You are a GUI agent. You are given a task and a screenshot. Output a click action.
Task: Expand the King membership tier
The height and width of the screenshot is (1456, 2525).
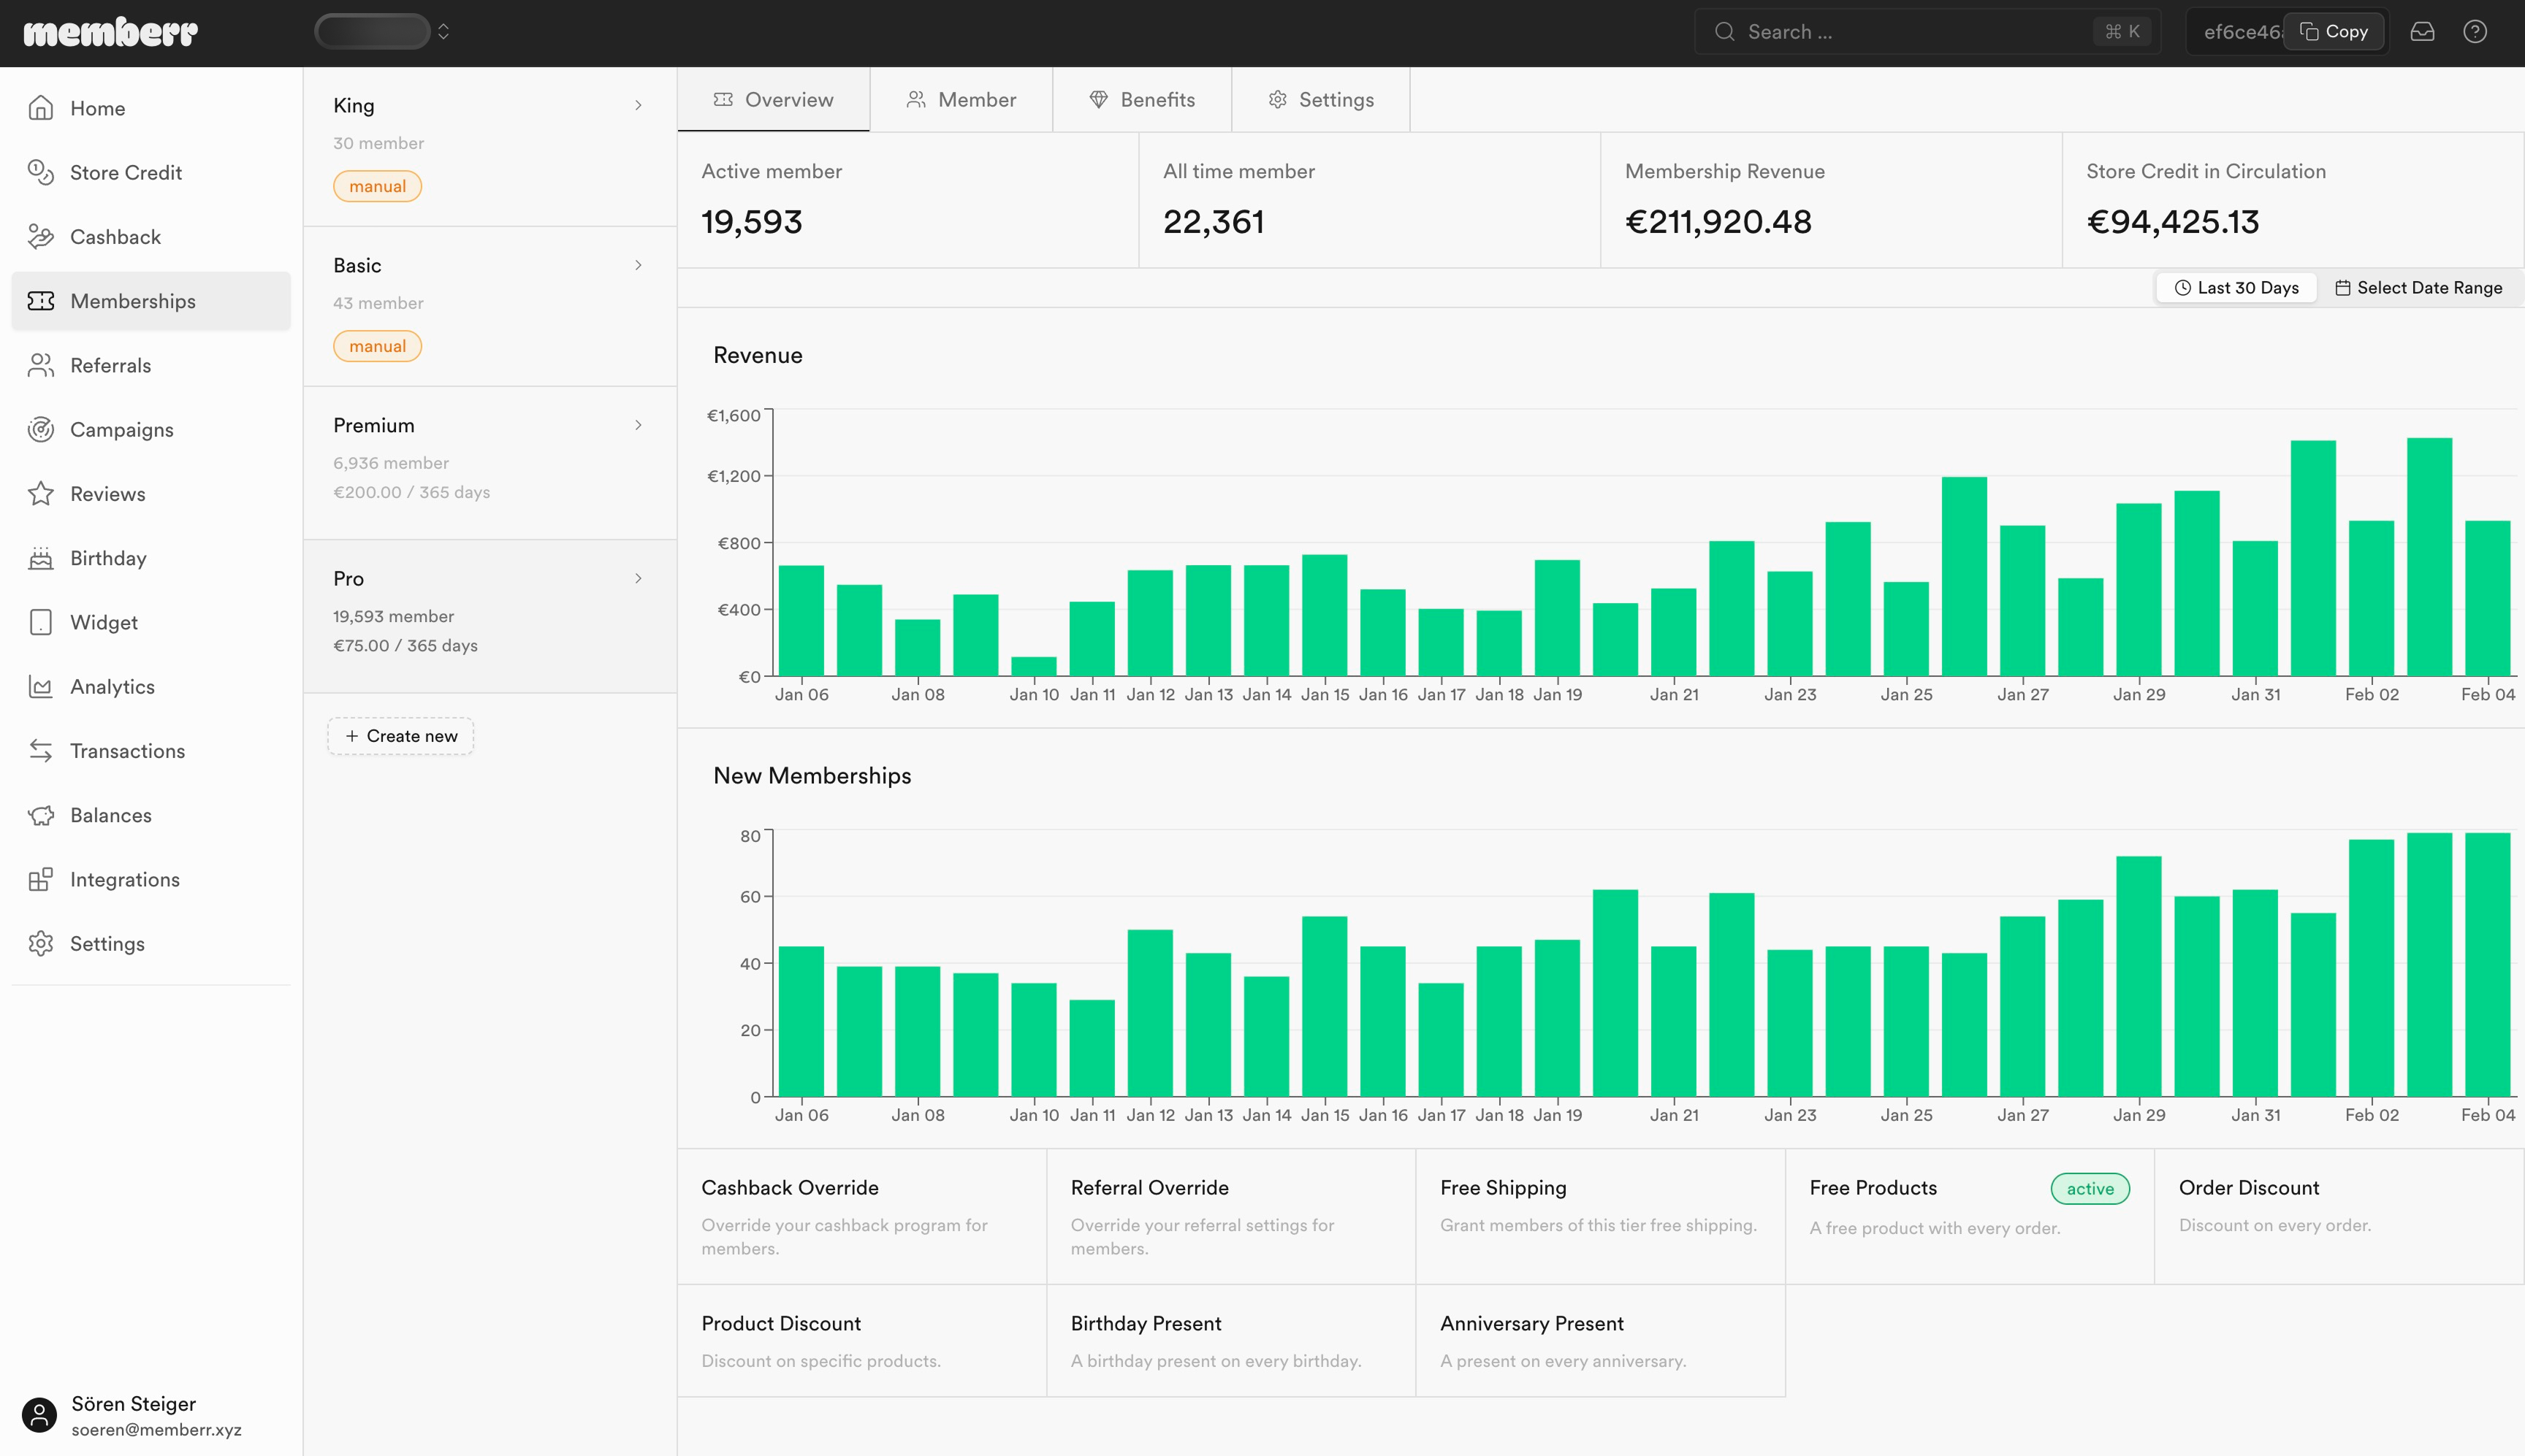tap(490, 146)
